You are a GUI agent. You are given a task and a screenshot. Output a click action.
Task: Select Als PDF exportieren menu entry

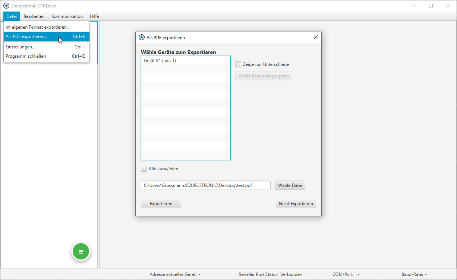[x=27, y=36]
